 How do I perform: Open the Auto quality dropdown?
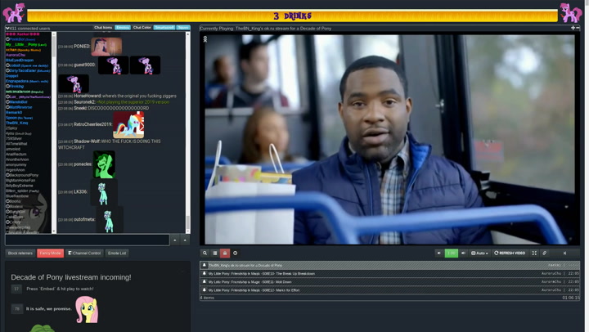[x=479, y=253]
